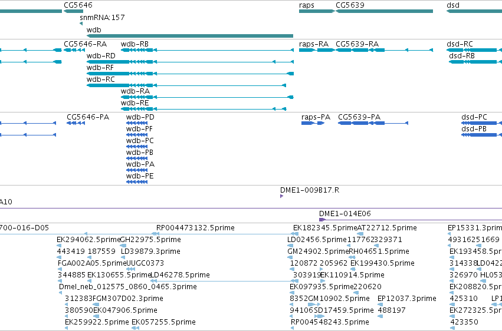The width and height of the screenshot is (502, 331).
Task: Open the EK047906.5prime EST label
Action: (125, 311)
